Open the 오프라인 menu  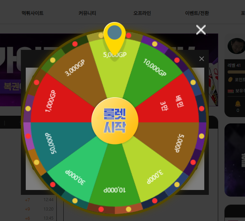coord(142,13)
